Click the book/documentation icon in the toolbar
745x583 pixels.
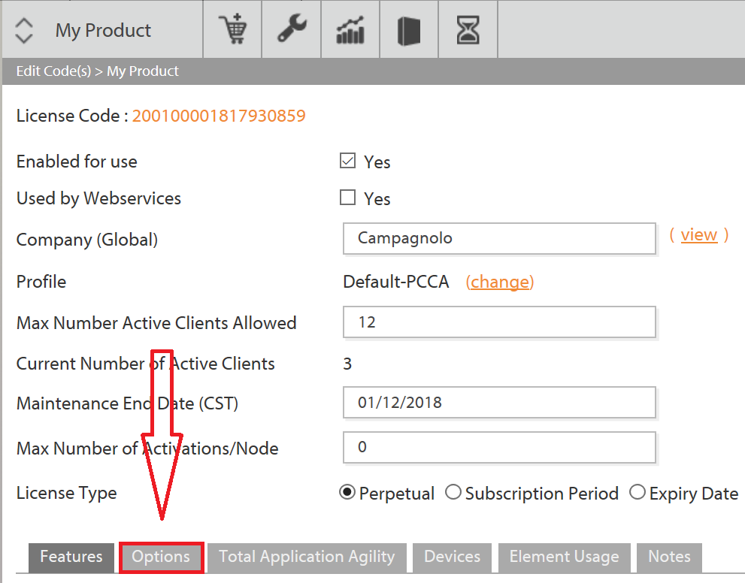408,29
